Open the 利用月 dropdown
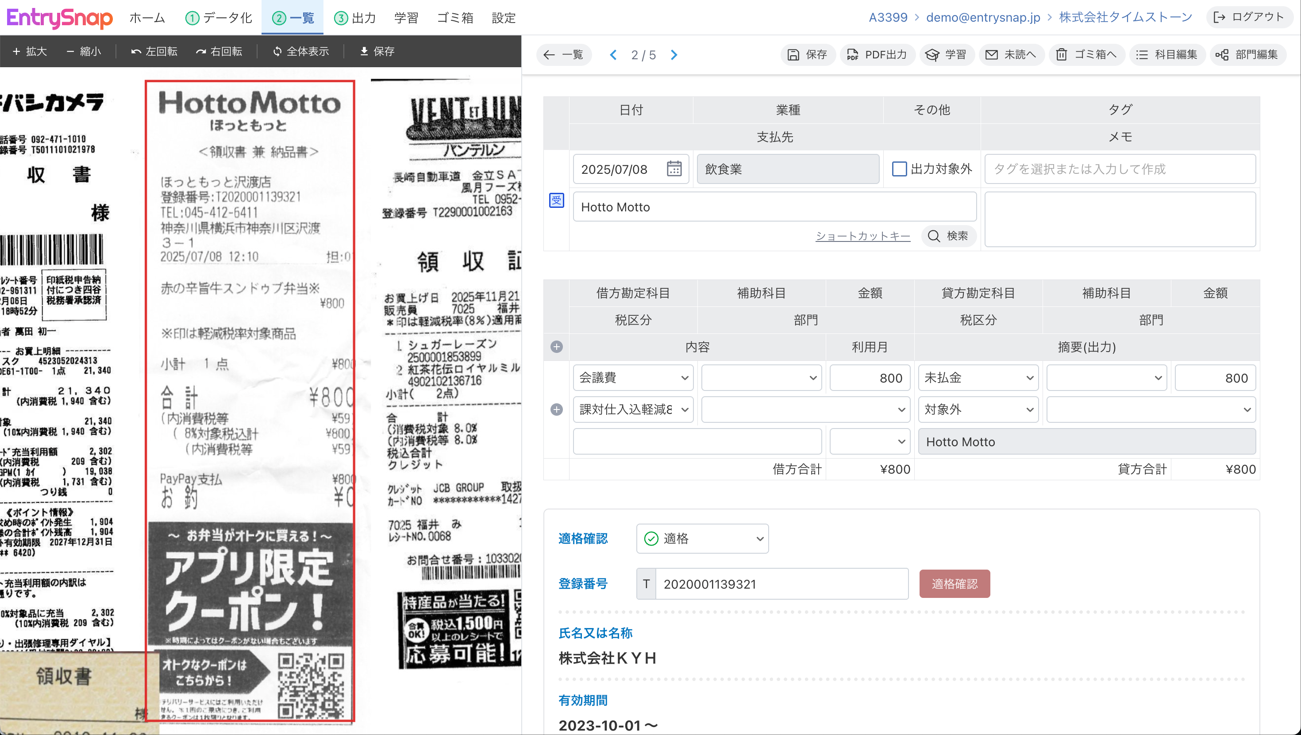Screen dimensions: 1301x735 coord(870,441)
